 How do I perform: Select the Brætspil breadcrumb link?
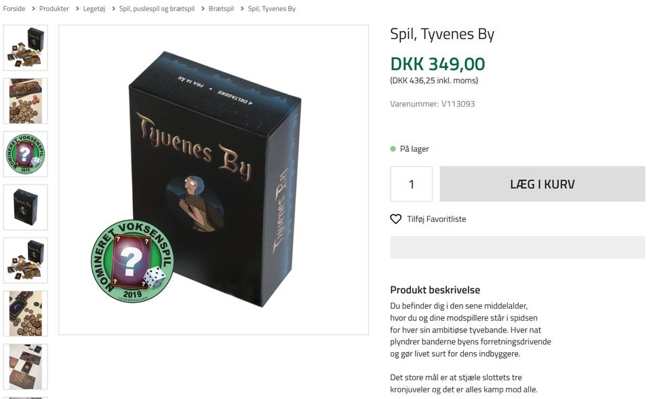tap(221, 9)
